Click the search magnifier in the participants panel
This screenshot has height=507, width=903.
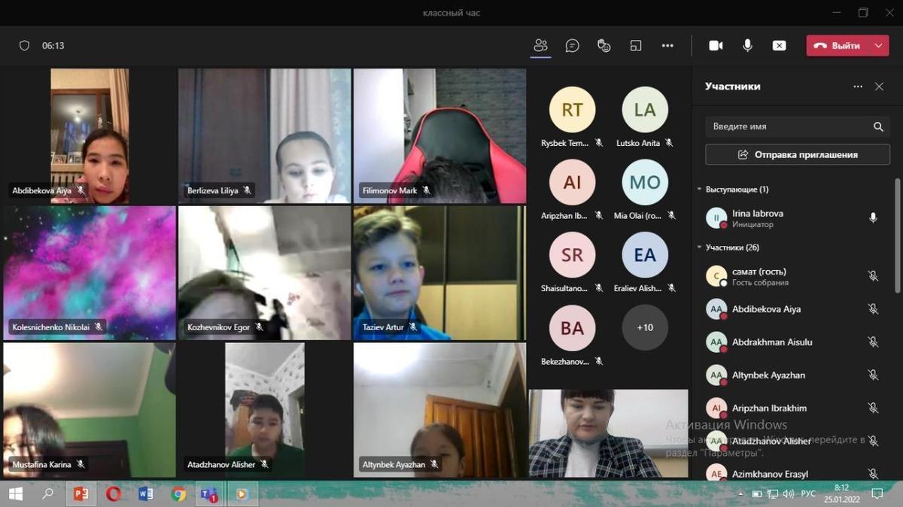(x=878, y=127)
